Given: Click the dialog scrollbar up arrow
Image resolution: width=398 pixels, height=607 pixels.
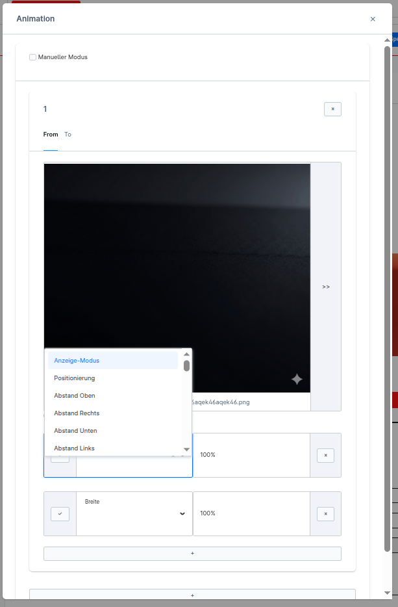Looking at the screenshot, I should 387,40.
